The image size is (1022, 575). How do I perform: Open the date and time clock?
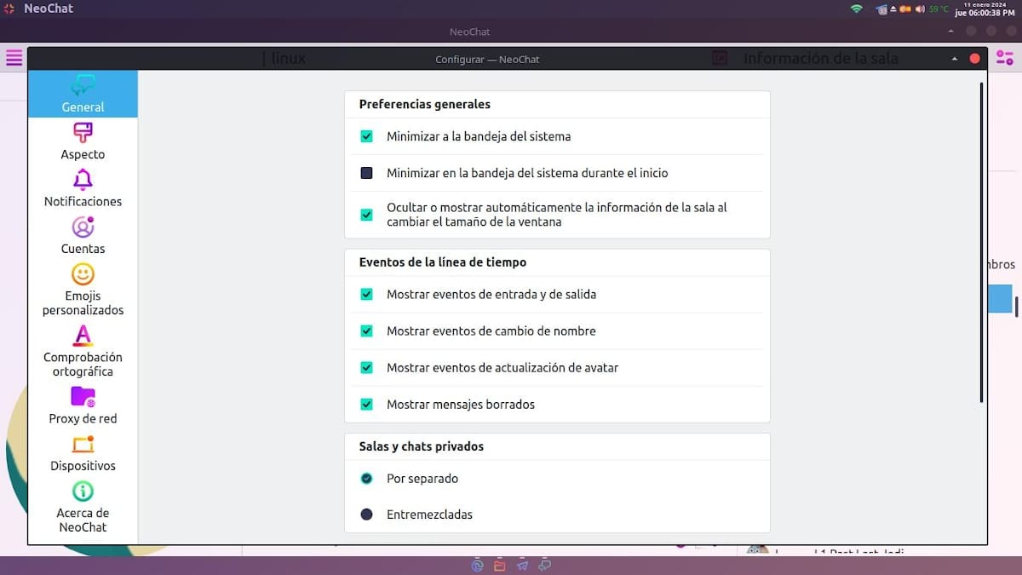pyautogui.click(x=985, y=9)
